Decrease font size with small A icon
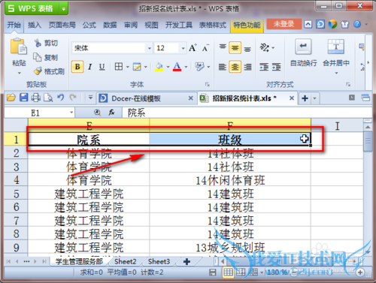This screenshot has width=376, height=283. click(x=205, y=48)
